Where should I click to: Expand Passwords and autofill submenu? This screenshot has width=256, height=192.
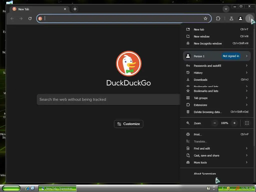(217, 66)
